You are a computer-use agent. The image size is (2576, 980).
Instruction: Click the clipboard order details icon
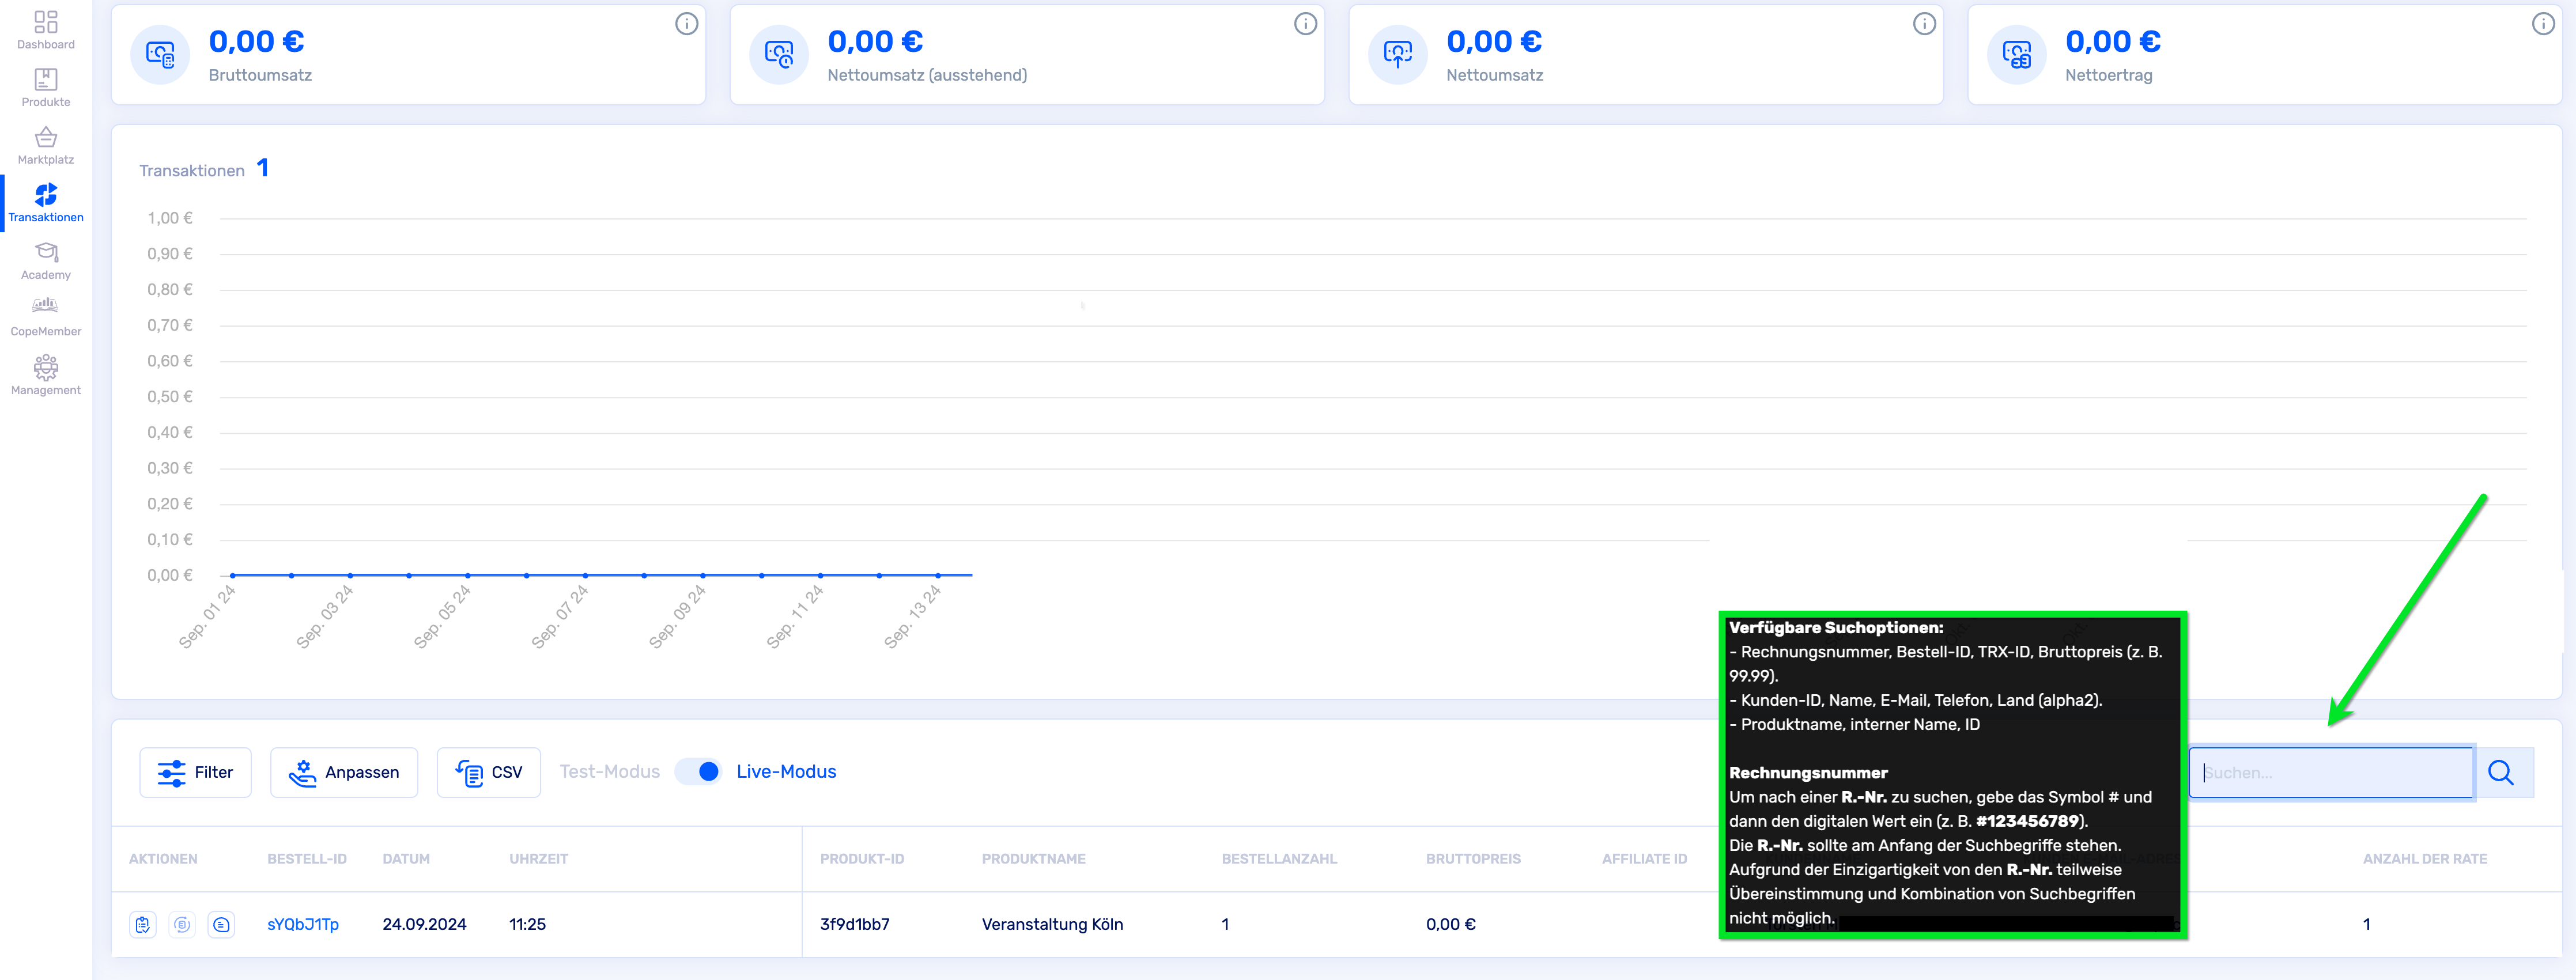click(x=143, y=924)
